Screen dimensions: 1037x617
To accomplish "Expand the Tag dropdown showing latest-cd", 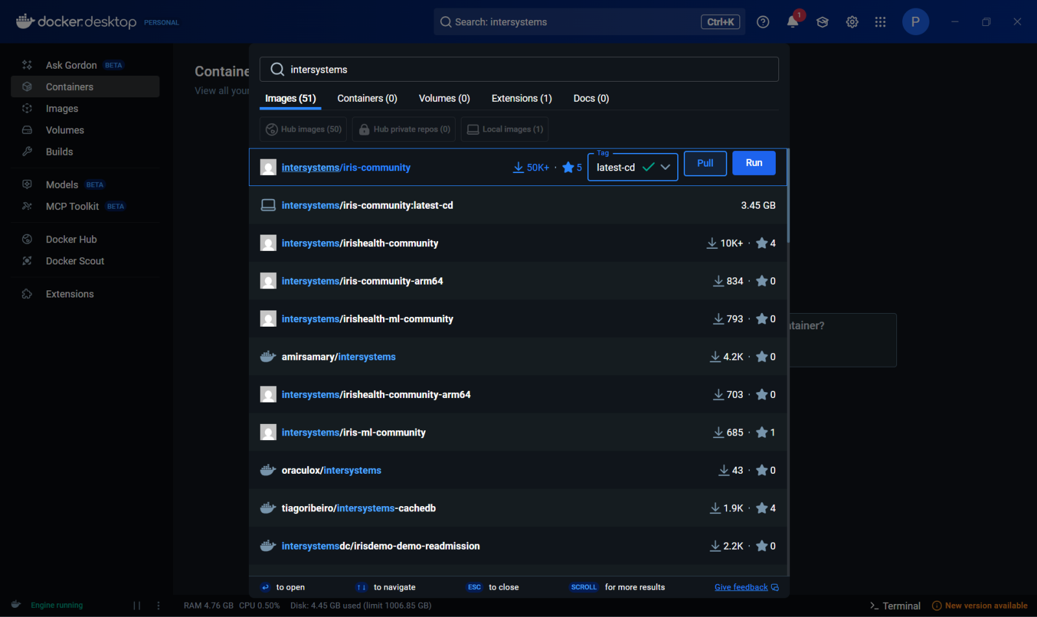I will 633,167.
